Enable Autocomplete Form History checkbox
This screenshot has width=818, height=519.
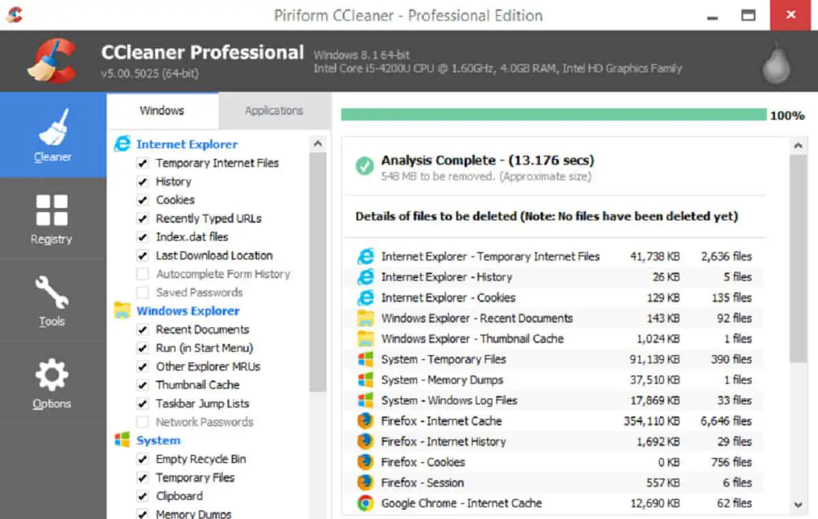click(x=142, y=274)
